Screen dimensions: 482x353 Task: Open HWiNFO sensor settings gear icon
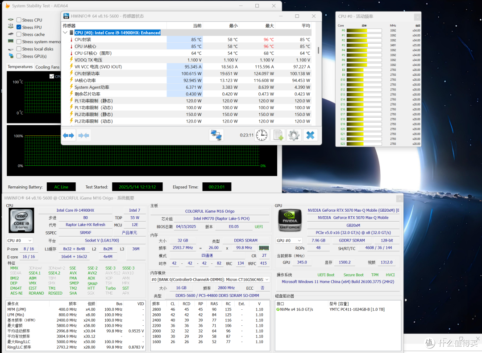point(294,135)
